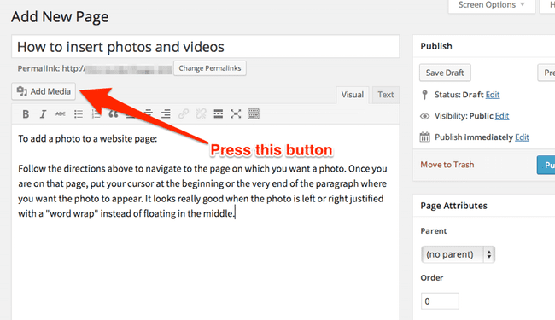Screen dimensions: 555x320
Task: Click the publish calendar icon
Action: pos(424,137)
